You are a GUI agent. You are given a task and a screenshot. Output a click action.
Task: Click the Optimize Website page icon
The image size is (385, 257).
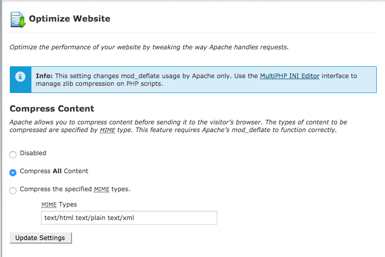pos(18,19)
